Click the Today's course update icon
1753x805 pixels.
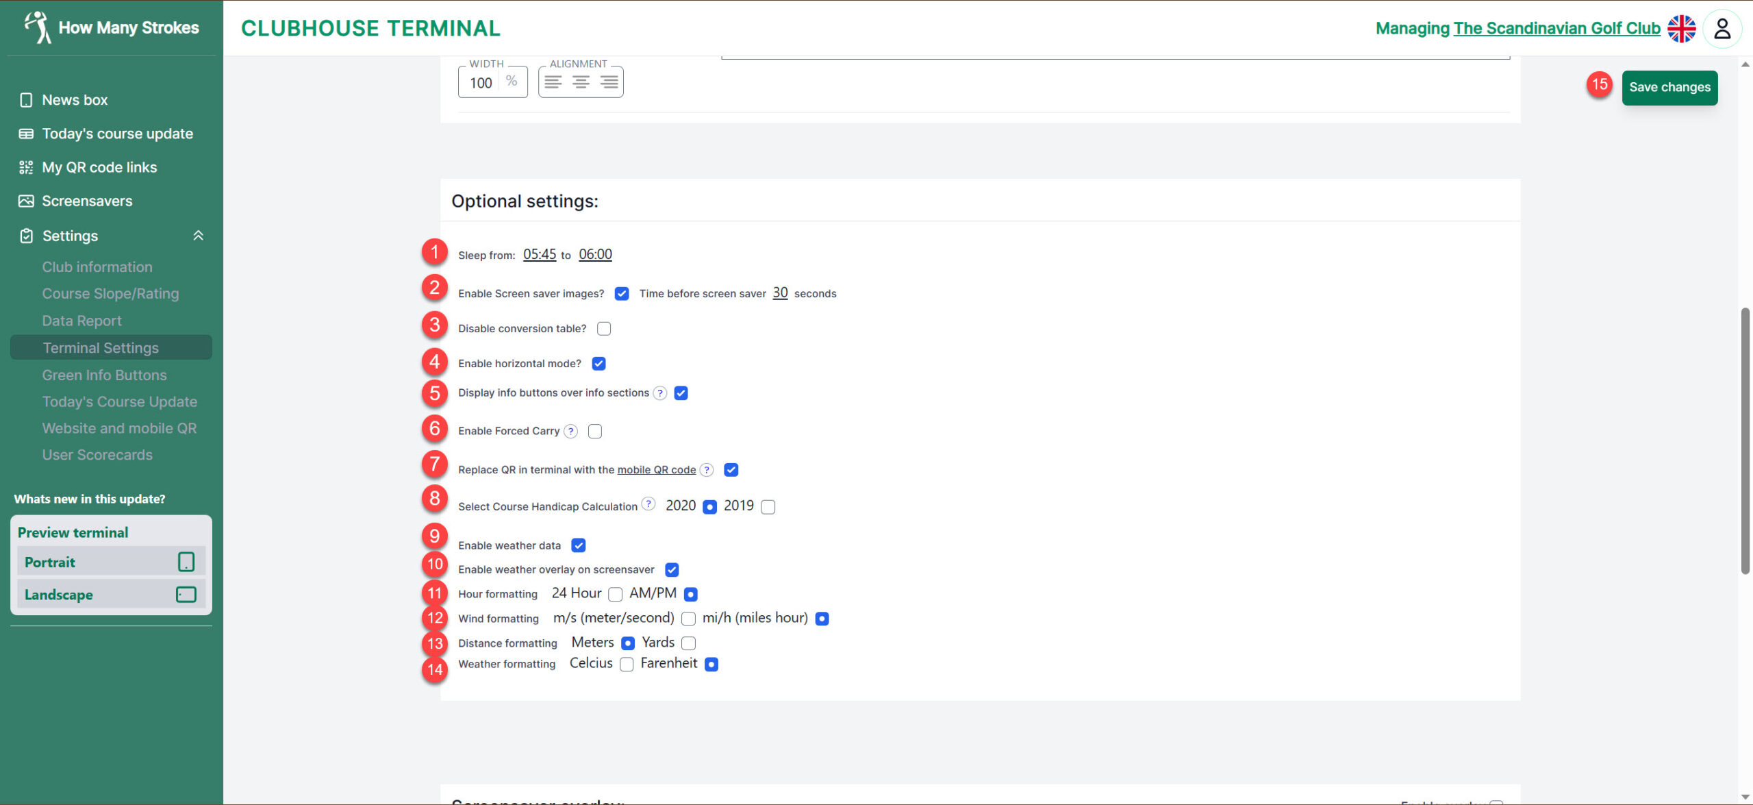coord(26,134)
